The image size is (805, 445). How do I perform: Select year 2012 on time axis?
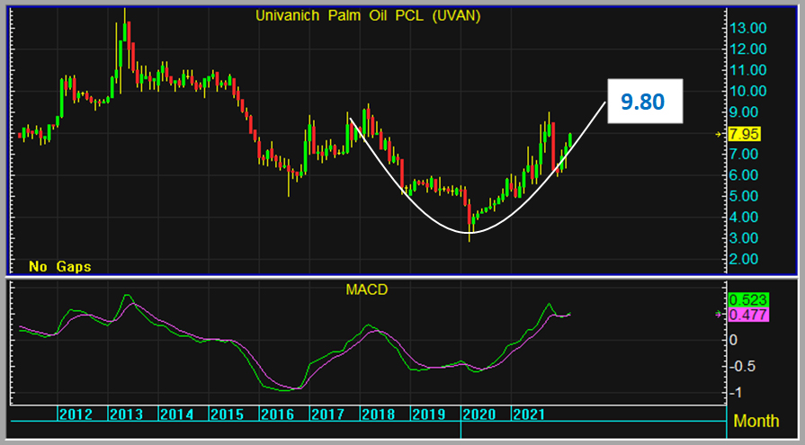(x=76, y=414)
